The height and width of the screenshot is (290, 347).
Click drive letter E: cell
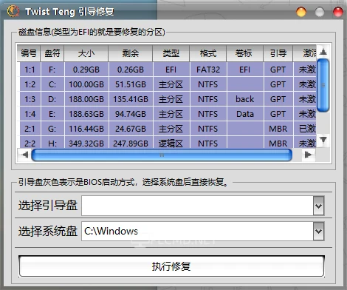click(52, 114)
